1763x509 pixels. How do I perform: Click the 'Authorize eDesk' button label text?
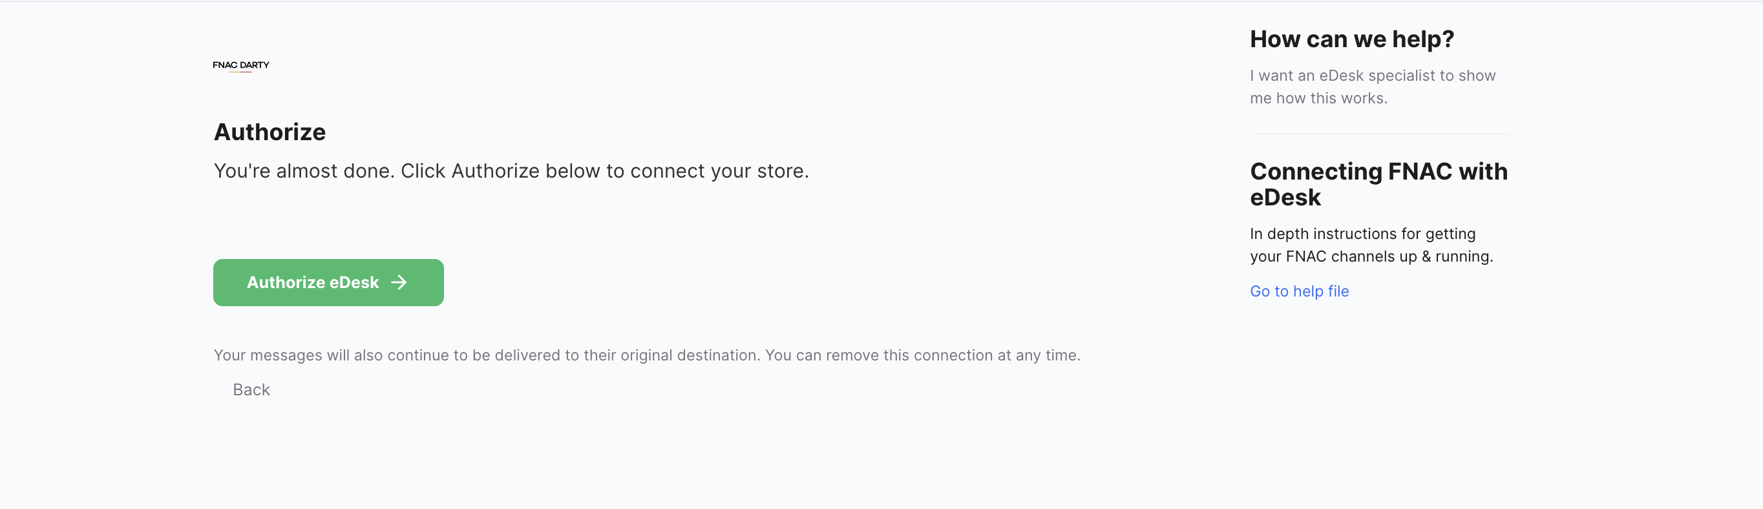pyautogui.click(x=313, y=282)
